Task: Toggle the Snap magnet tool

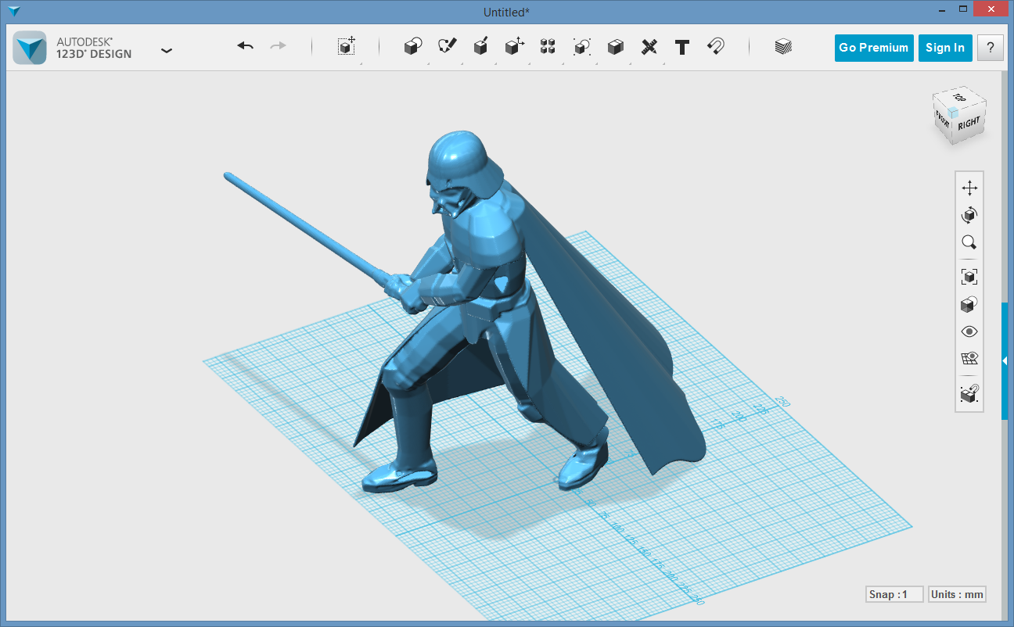Action: 715,47
